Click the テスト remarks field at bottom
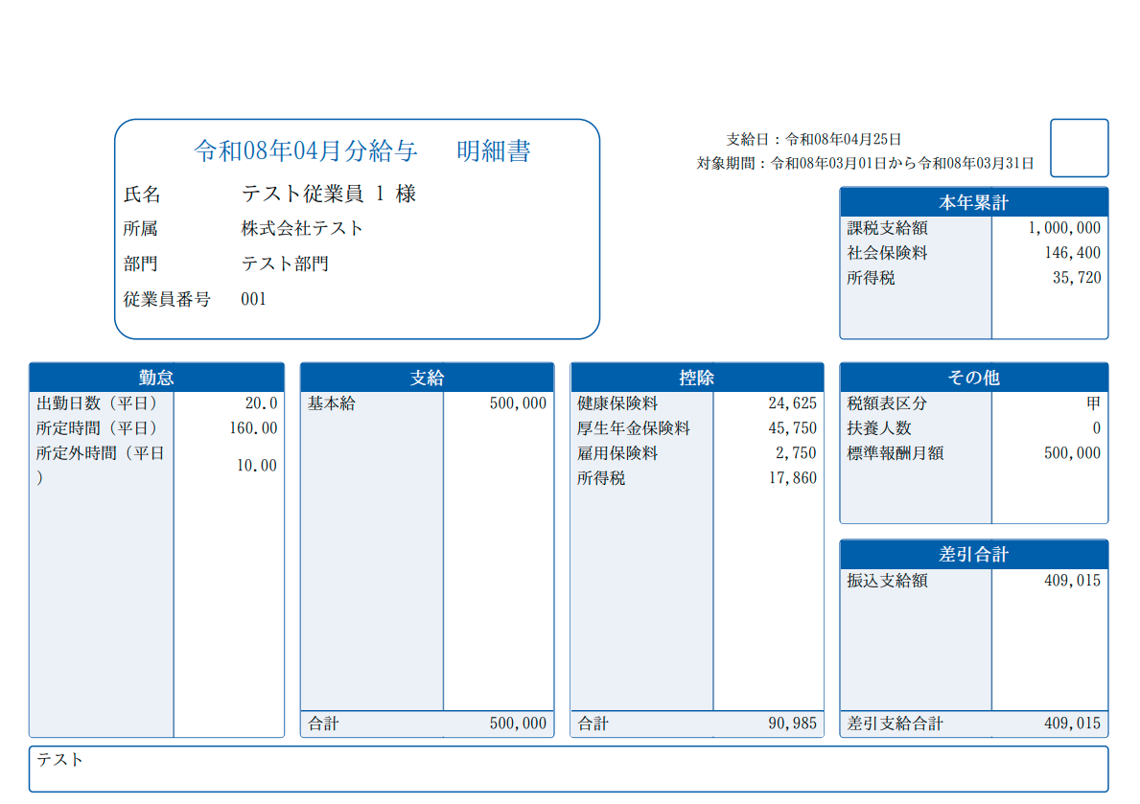Image resolution: width=1140 pixels, height=804 pixels. pyautogui.click(x=568, y=769)
